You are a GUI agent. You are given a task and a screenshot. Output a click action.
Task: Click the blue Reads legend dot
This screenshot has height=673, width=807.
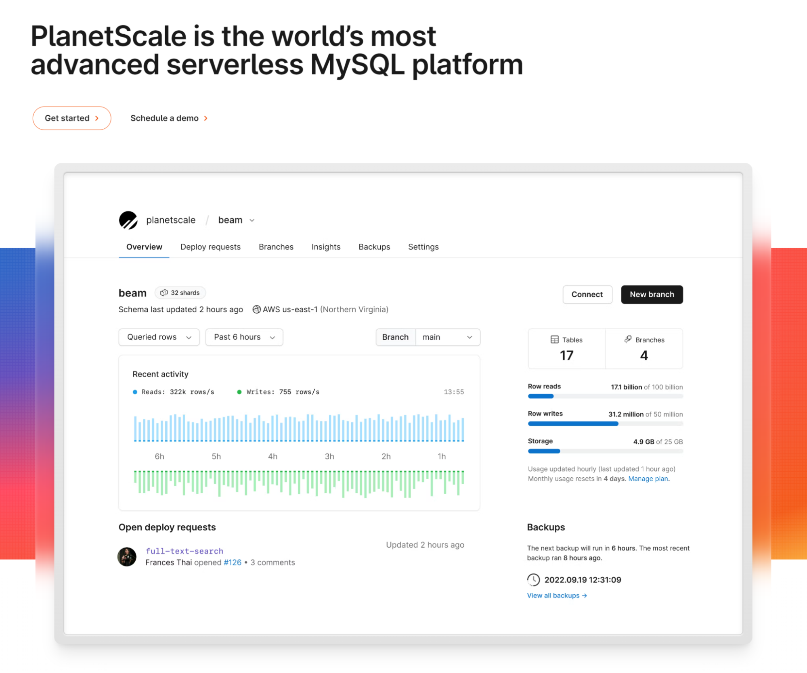click(135, 392)
